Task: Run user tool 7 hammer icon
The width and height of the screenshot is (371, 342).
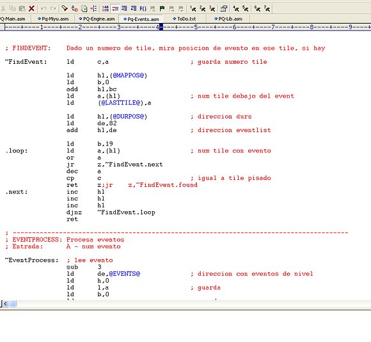Action: click(267, 9)
